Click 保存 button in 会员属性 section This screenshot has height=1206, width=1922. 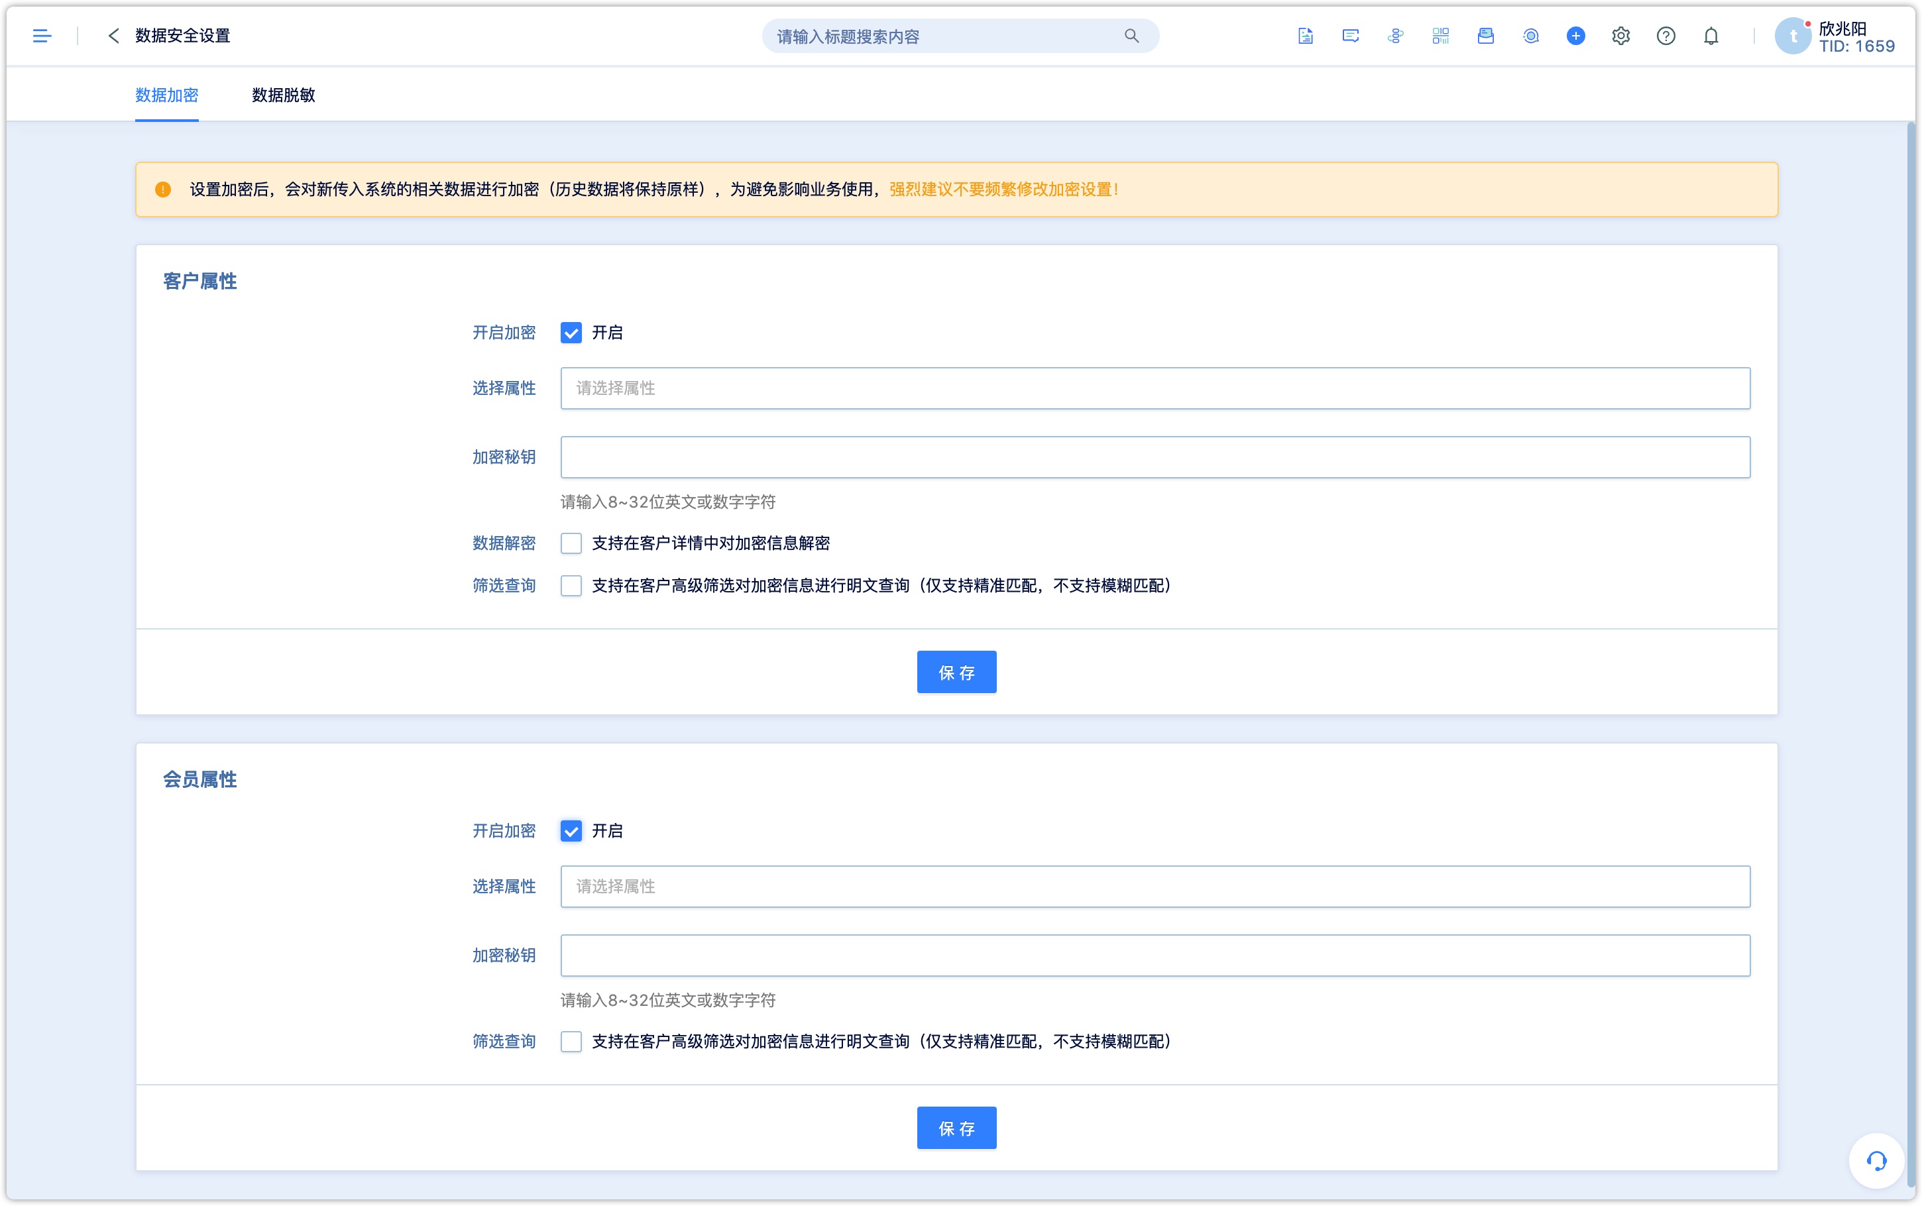pyautogui.click(x=956, y=1128)
